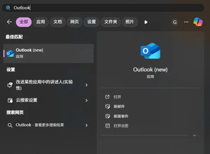
Task: Open 改进某些应用中的讲述人(实验性) result
Action: coord(49,85)
